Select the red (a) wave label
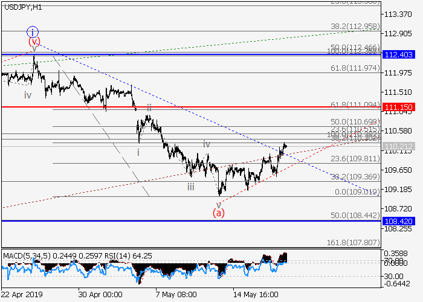 pos(218,213)
